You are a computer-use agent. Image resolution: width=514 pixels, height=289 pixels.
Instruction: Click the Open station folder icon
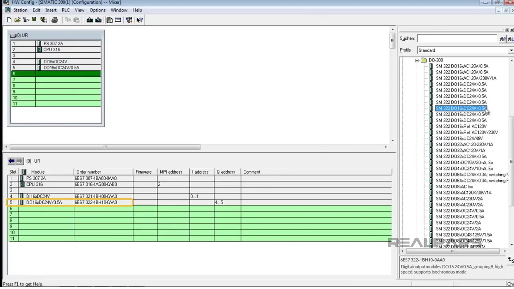pyautogui.click(x=17, y=20)
